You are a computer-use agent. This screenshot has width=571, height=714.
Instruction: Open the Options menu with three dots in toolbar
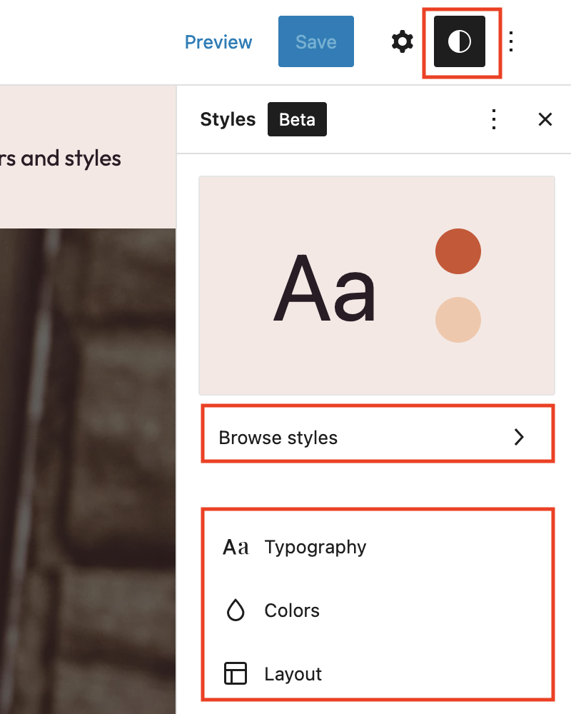[x=510, y=41]
